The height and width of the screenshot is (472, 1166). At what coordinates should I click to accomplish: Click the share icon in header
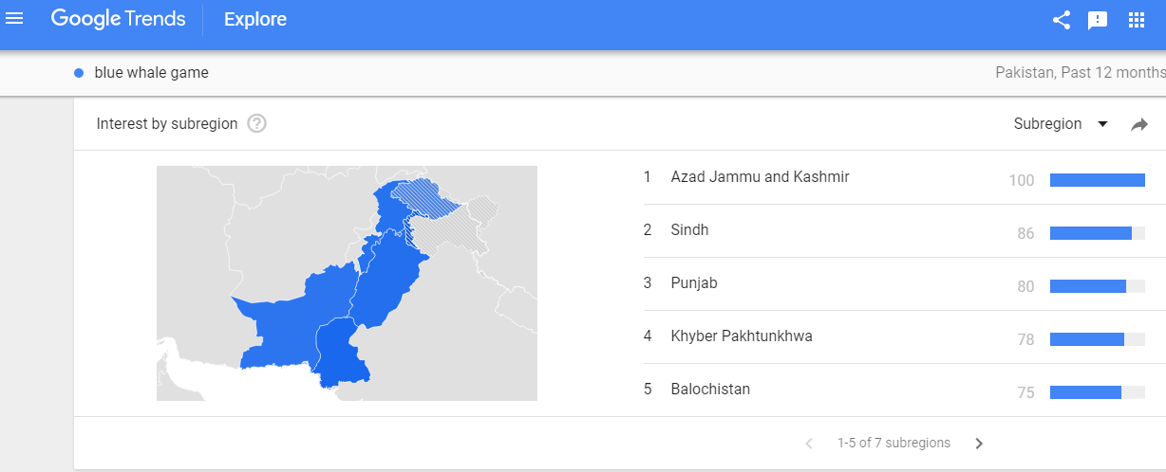coord(1062,20)
